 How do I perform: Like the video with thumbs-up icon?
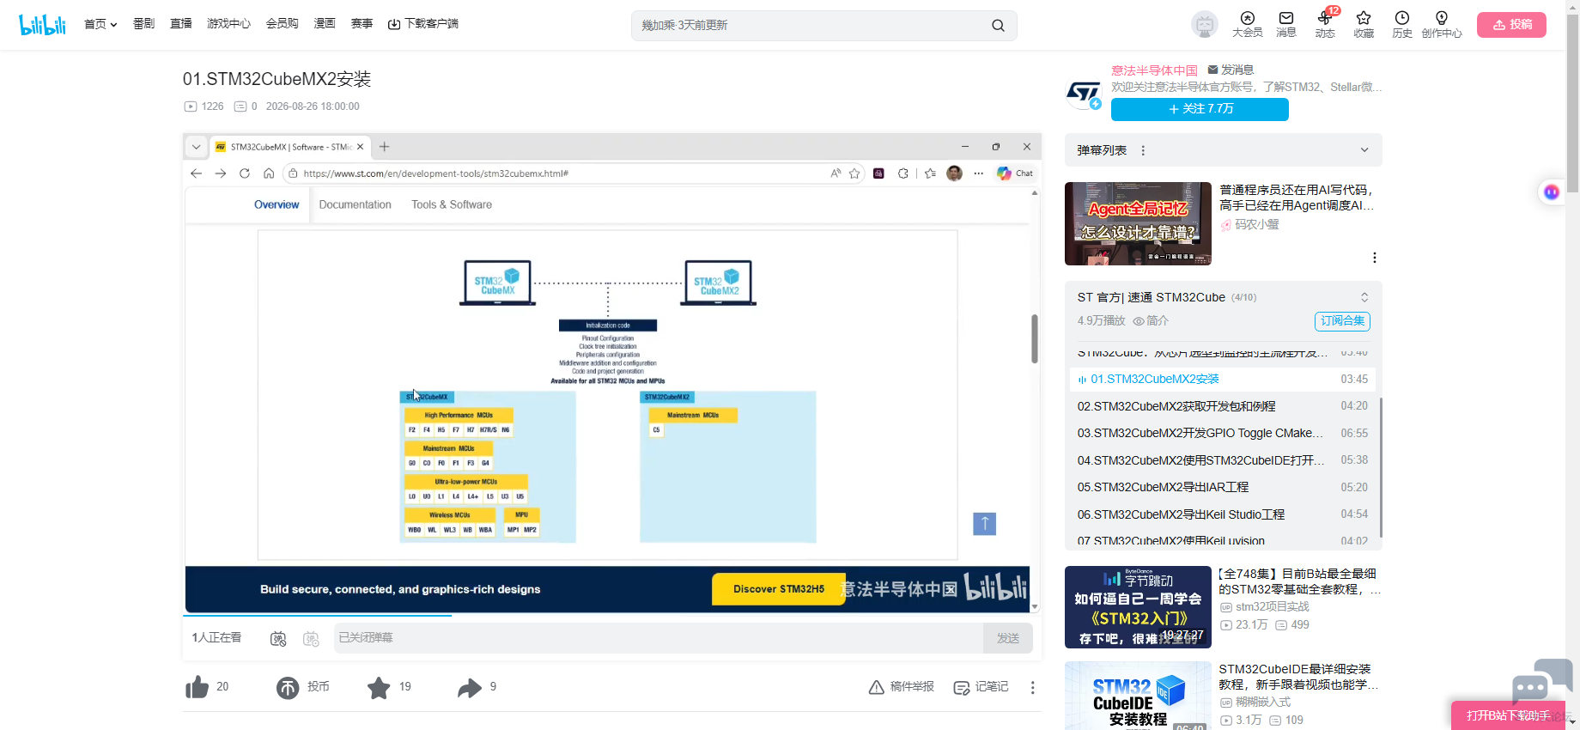[197, 687]
